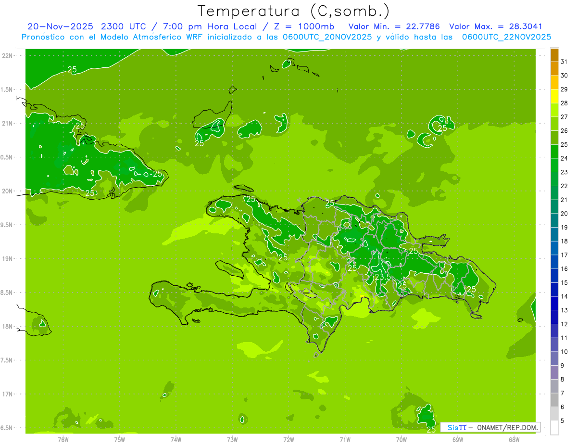Image resolution: width=577 pixels, height=446 pixels.
Task: Click the 70W longitude label
Action: pos(401,440)
